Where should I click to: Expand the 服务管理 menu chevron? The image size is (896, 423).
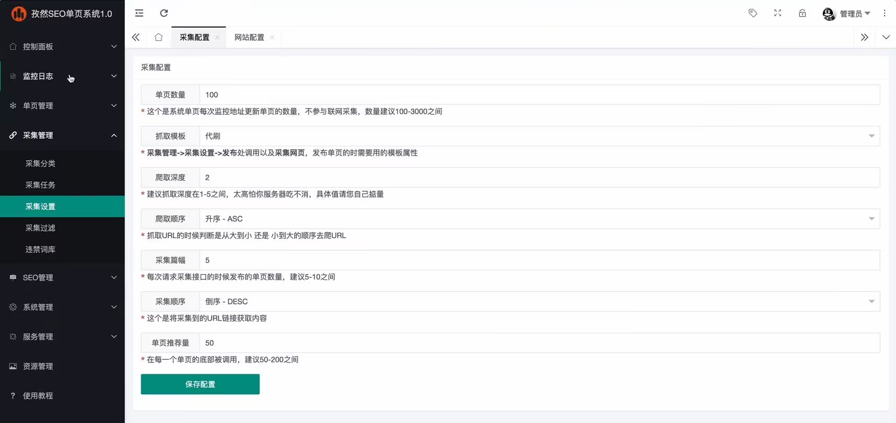tap(114, 337)
